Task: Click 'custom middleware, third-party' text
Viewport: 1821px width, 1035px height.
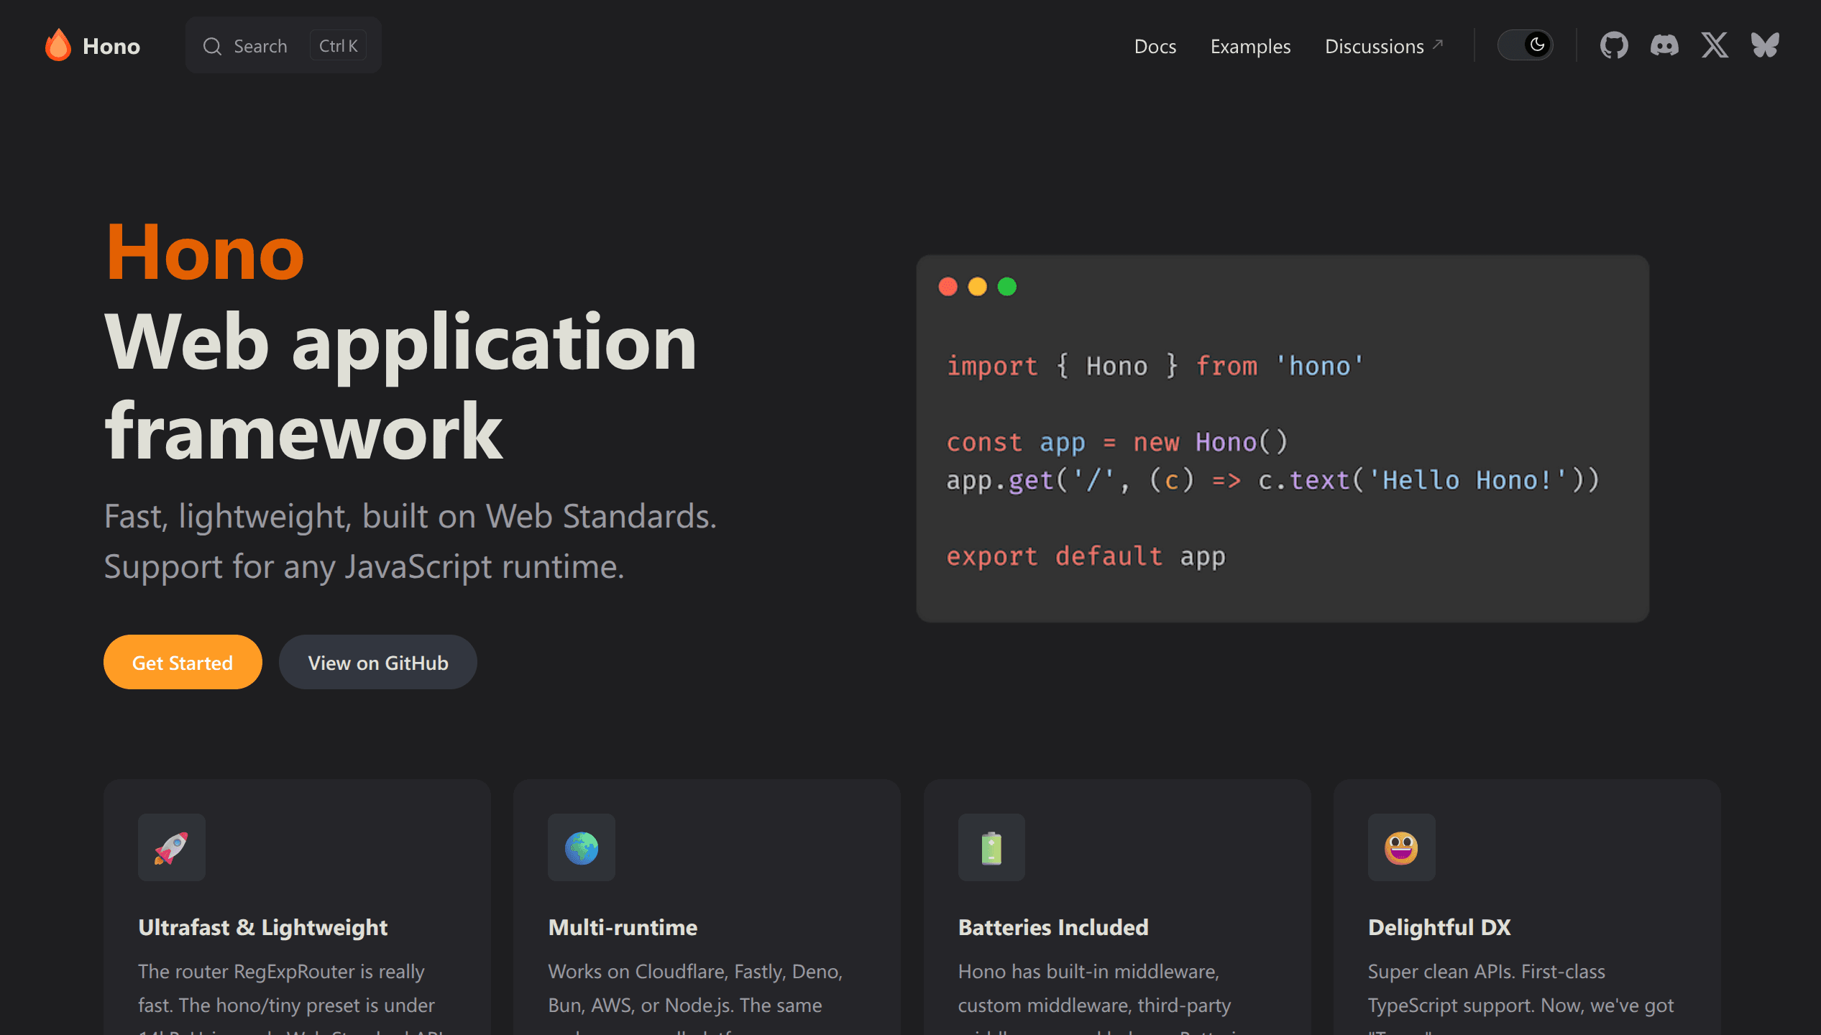Action: point(1094,1005)
